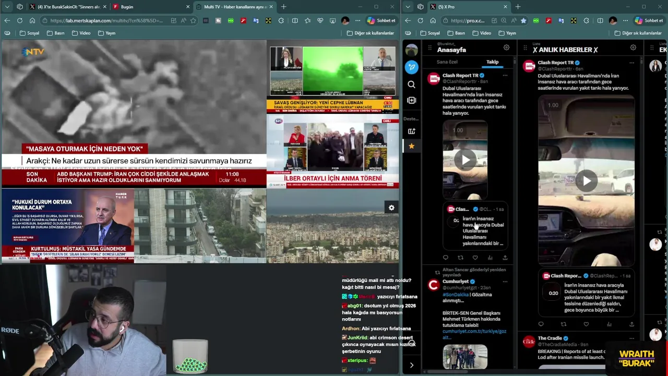Image resolution: width=668 pixels, height=376 pixels.
Task: Select the İlber Ortaylı anma töreni stream
Action: coord(333,151)
